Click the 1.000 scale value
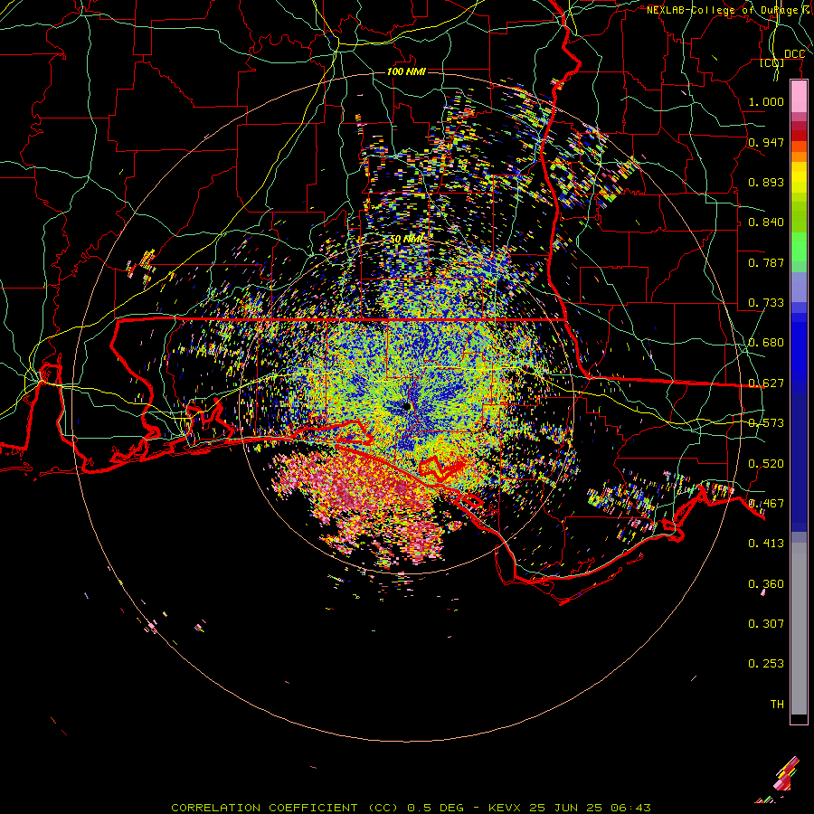814x814 pixels. (x=766, y=101)
